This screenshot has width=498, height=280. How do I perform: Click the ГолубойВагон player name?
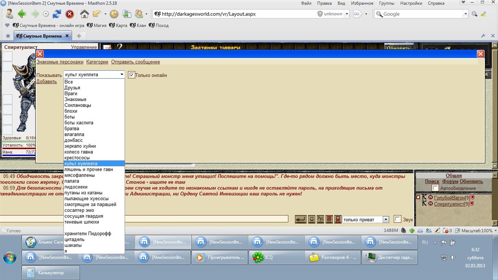click(x=449, y=197)
